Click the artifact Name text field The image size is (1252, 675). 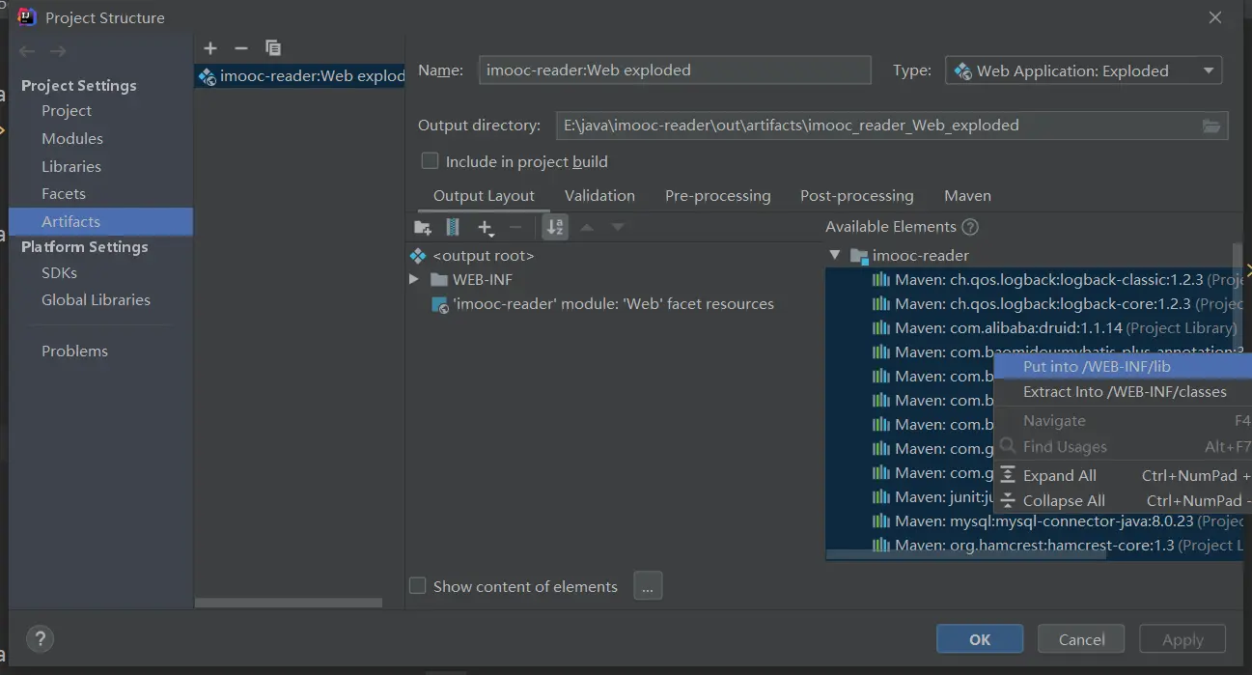coord(674,70)
